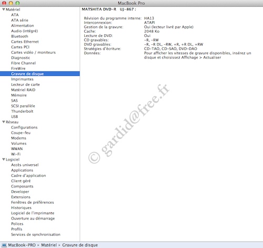This screenshot has height=248, width=263.
Task: Click the green zoom window button
Action: tap(17, 3)
